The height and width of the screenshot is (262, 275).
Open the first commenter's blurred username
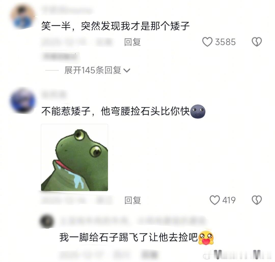coord(67,10)
